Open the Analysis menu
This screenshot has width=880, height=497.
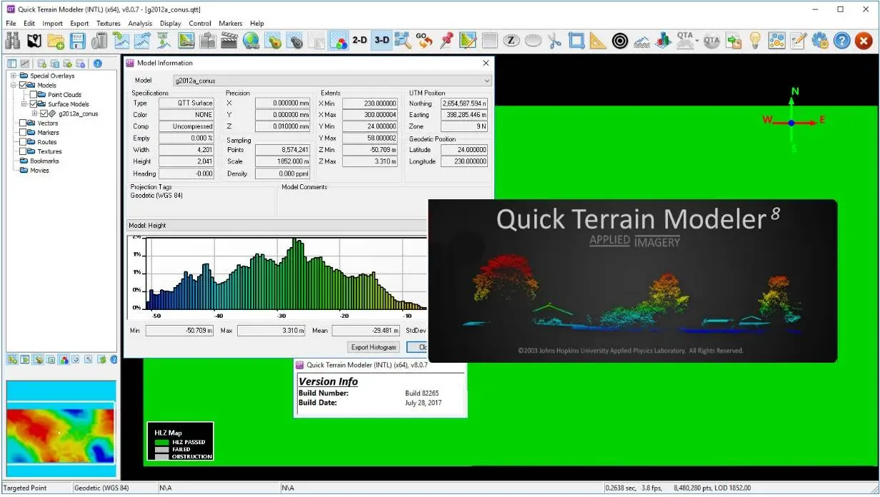click(140, 24)
